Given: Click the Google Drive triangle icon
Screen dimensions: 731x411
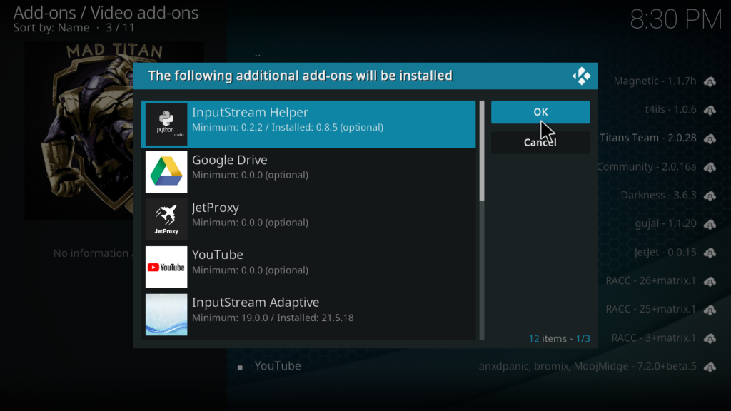Looking at the screenshot, I should pyautogui.click(x=166, y=172).
